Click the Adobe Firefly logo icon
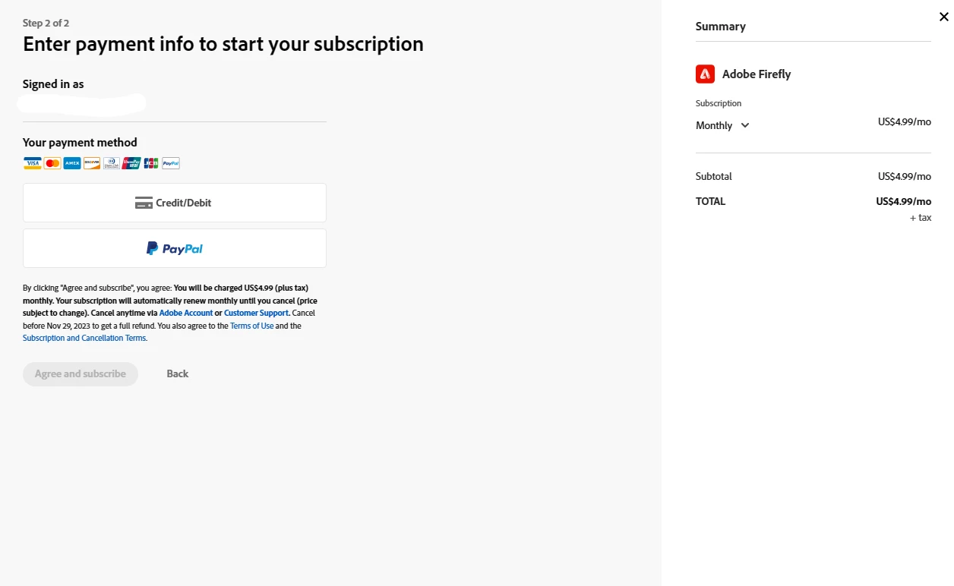The width and height of the screenshot is (954, 586). point(705,74)
